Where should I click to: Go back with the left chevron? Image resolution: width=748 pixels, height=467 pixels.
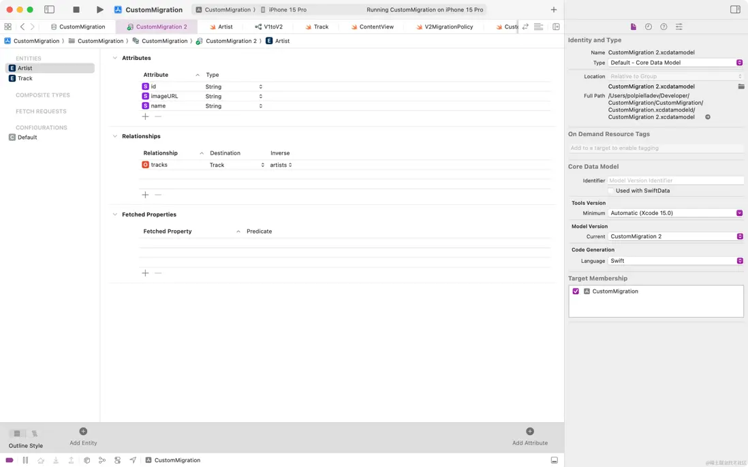coord(22,27)
